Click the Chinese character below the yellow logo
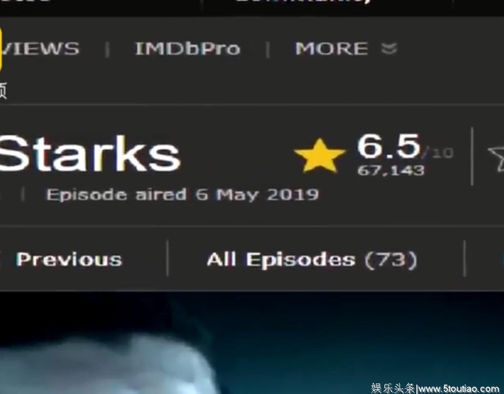Image resolution: width=504 pixels, height=394 pixels. tap(3, 90)
